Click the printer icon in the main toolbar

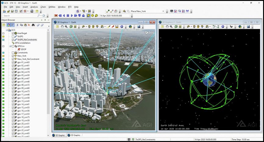point(32,11)
